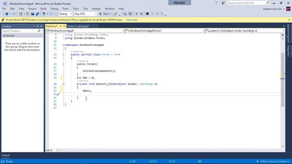Toggle a bookmark with the bookmark icon
Screen dimensions: 292x164
click(x=147, y=14)
